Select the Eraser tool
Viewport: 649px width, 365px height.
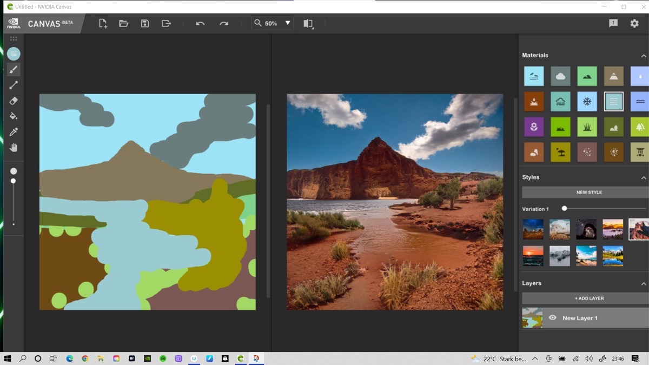[x=14, y=101]
